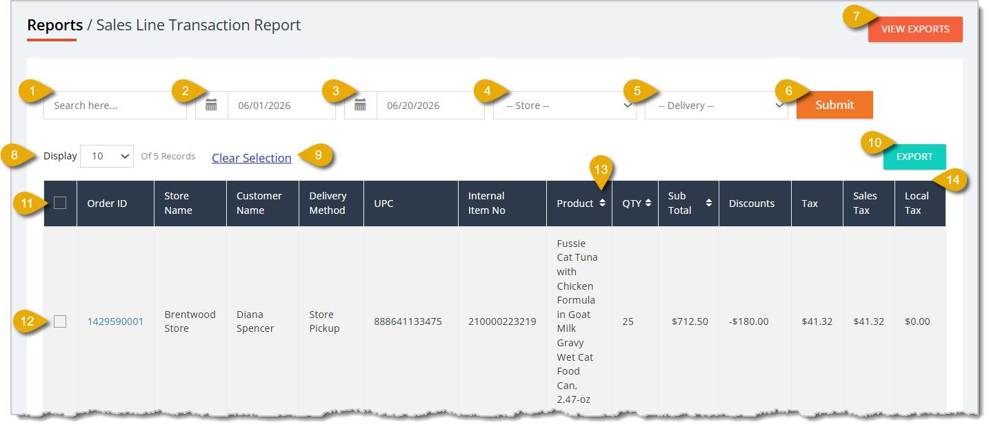Focus the Search here field
Image resolution: width=989 pixels, height=427 pixels.
(115, 106)
